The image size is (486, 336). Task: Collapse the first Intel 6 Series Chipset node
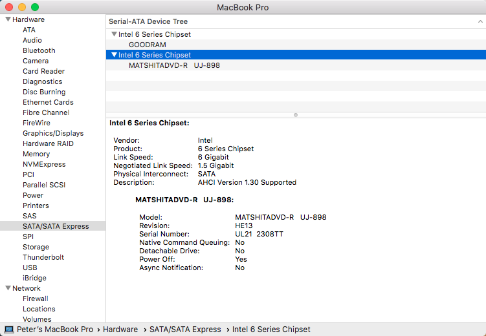(114, 34)
